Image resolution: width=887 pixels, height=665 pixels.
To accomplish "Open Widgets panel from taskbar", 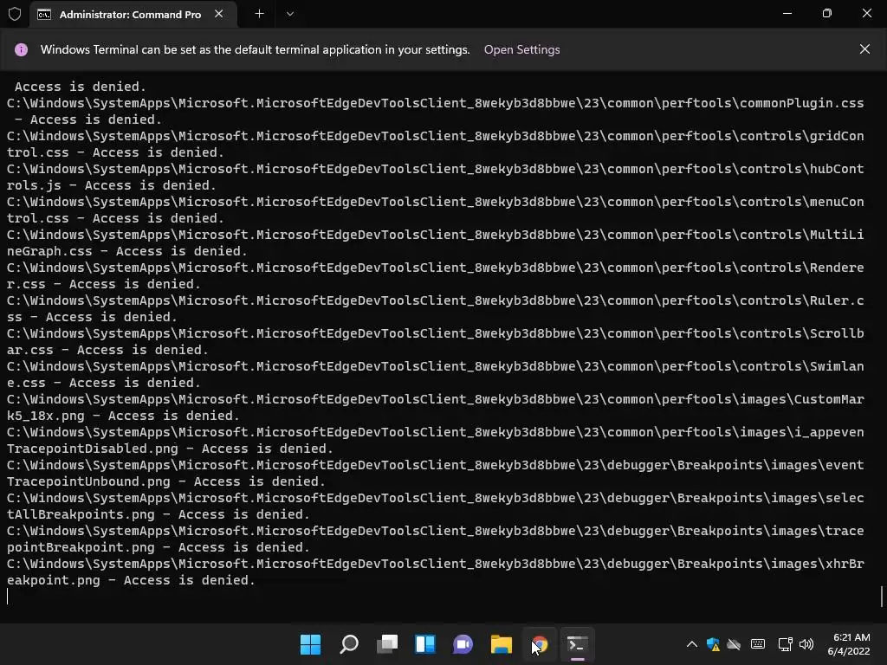I will coord(424,644).
